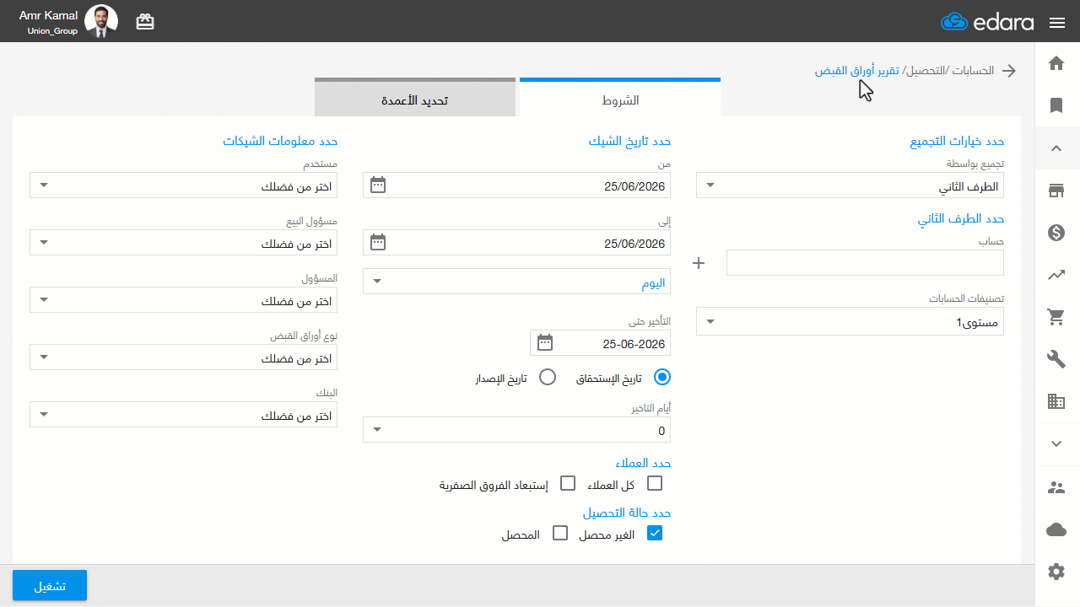Open the trending chart sidebar icon
Image resolution: width=1080 pixels, height=607 pixels.
click(x=1056, y=274)
